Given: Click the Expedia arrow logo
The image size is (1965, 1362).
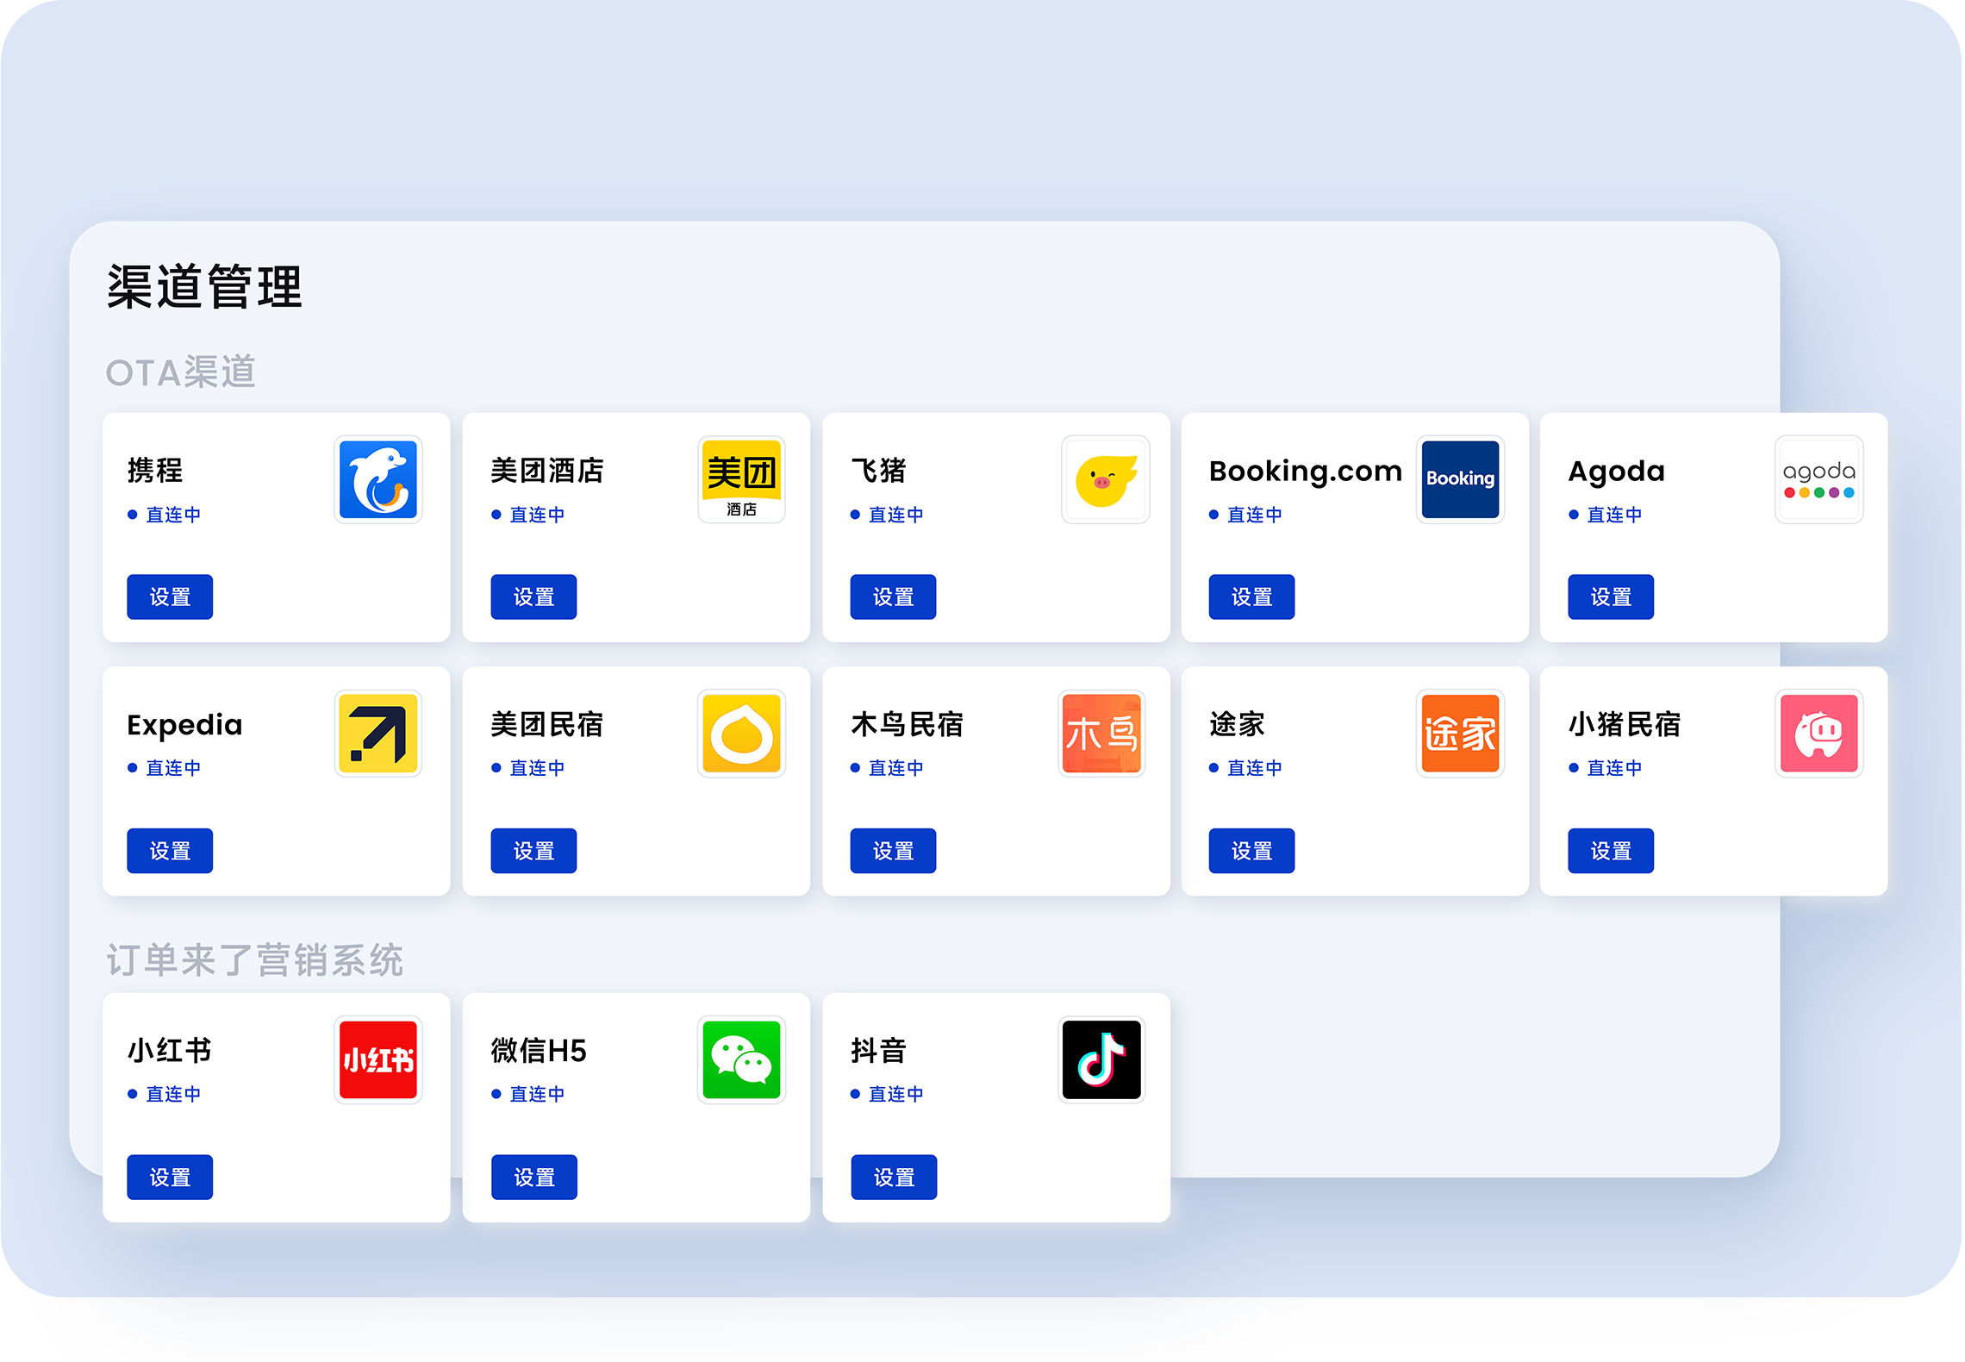Looking at the screenshot, I should (377, 734).
